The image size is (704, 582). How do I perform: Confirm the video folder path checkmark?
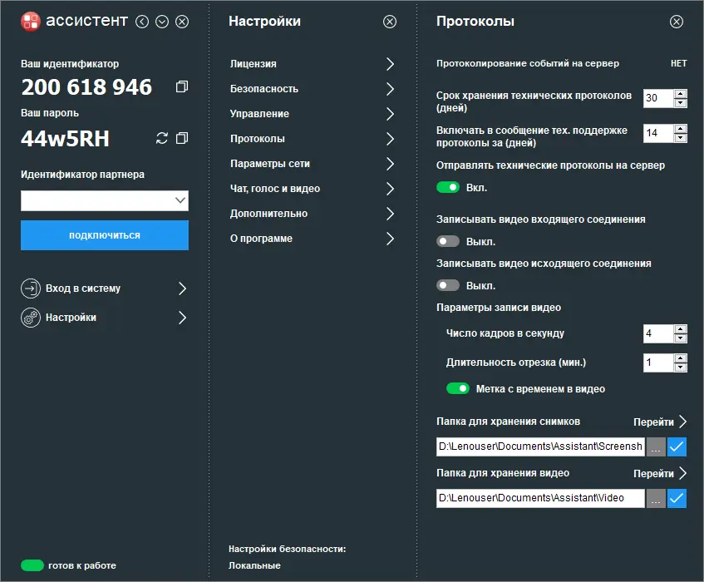pyautogui.click(x=677, y=498)
